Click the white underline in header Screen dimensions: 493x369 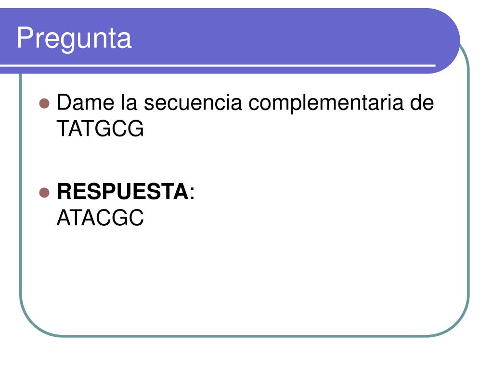point(218,65)
